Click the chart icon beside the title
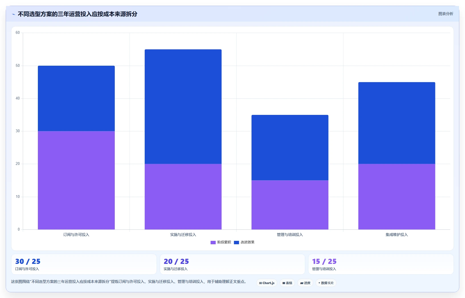This screenshot has height=298, width=465. tap(14, 14)
